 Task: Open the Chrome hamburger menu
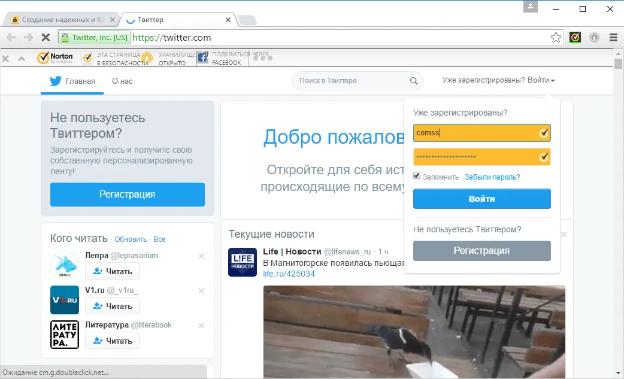[x=612, y=37]
